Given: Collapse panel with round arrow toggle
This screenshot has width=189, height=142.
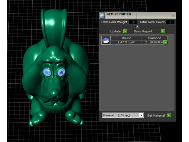Looking at the screenshot, I should coord(137,27).
